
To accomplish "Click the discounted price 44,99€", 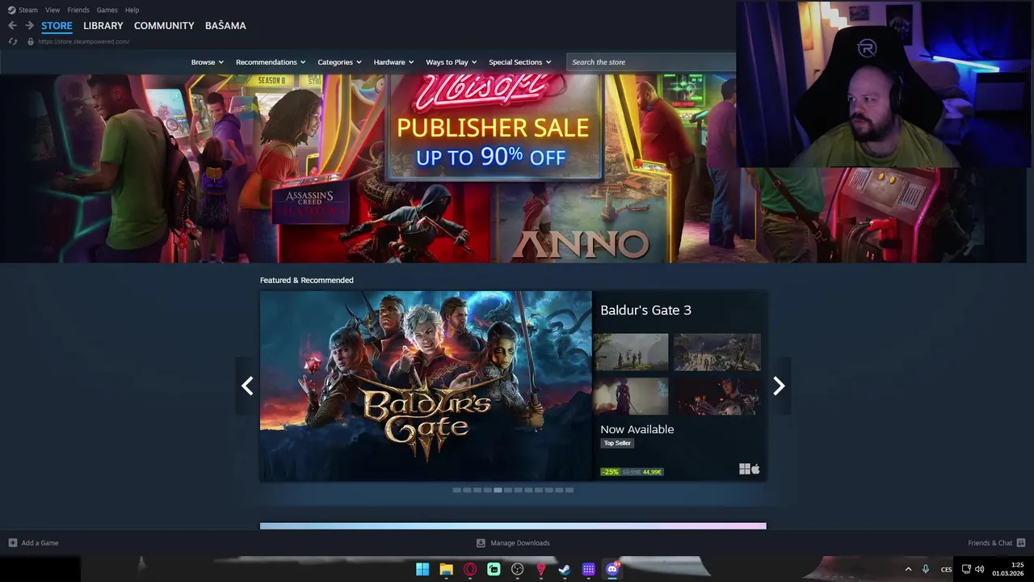I will pos(652,472).
